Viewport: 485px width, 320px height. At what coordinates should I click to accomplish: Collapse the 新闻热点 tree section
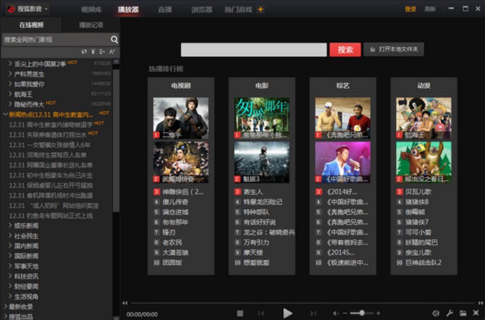coord(5,114)
